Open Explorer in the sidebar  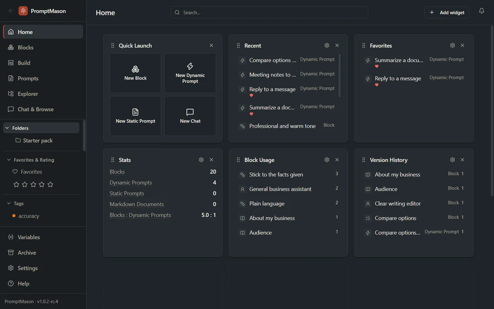click(x=43, y=94)
